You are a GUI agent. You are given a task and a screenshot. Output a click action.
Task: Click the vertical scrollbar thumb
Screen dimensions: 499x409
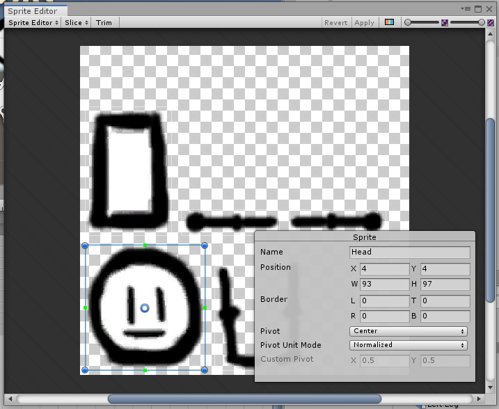pos(491,210)
